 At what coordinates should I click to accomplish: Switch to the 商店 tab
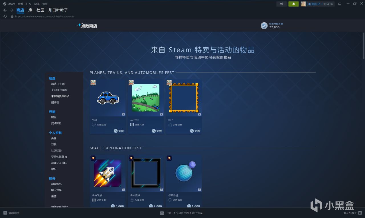click(x=20, y=10)
